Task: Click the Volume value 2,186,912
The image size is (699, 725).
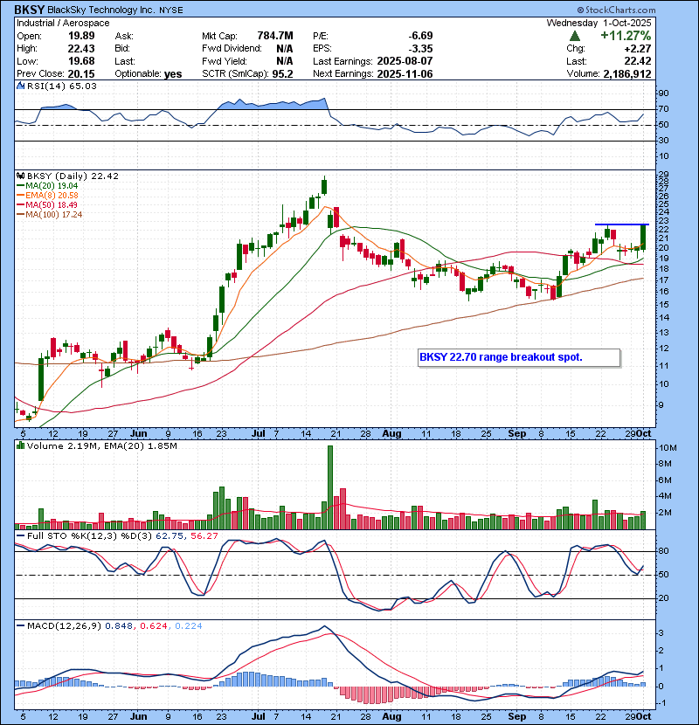Action: (x=626, y=74)
